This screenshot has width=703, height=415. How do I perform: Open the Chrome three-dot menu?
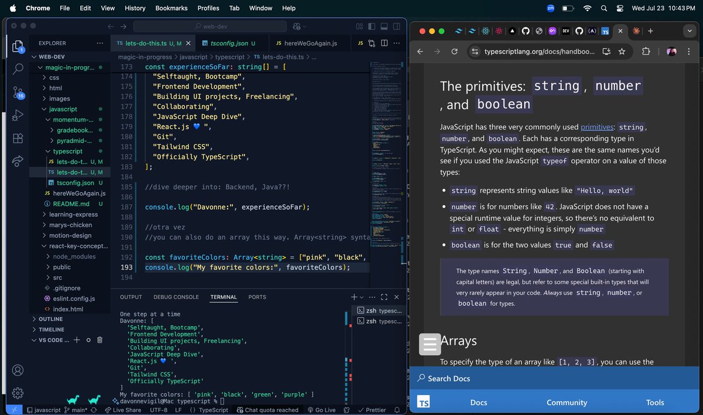point(690,52)
